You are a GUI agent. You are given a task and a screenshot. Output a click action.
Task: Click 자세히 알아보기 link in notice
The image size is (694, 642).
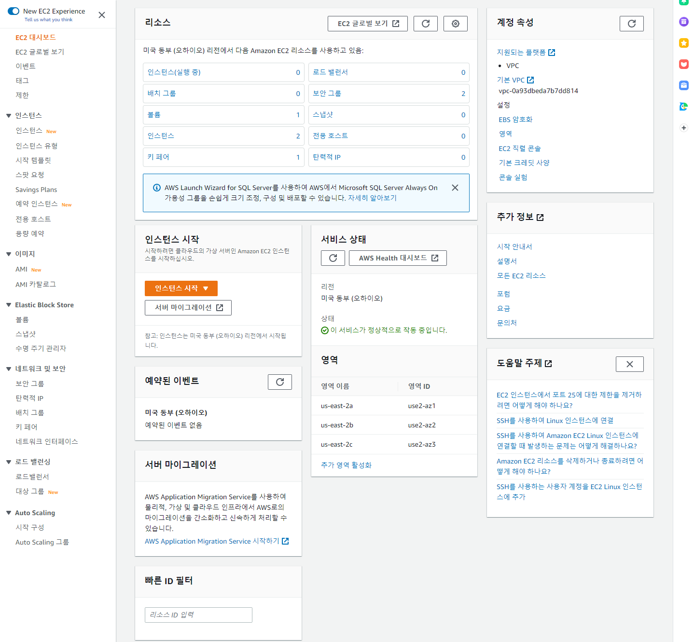pos(372,198)
